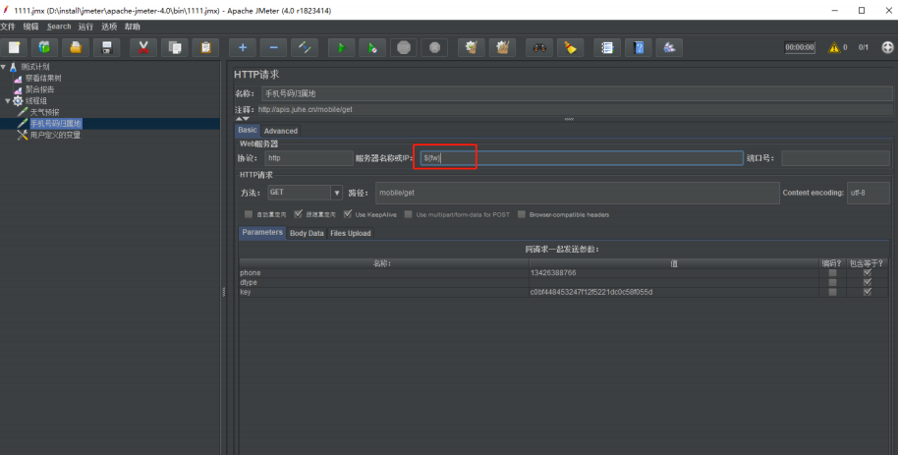Open the Search menu
899x455 pixels.
click(x=59, y=27)
